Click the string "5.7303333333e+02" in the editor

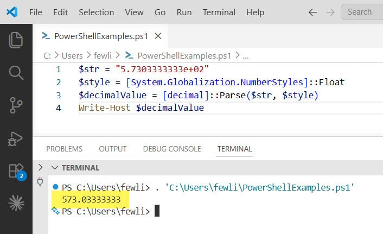tap(162, 69)
